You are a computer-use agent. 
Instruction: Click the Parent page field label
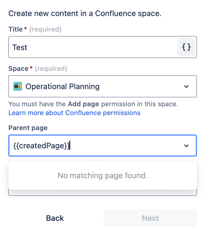[x=28, y=128]
